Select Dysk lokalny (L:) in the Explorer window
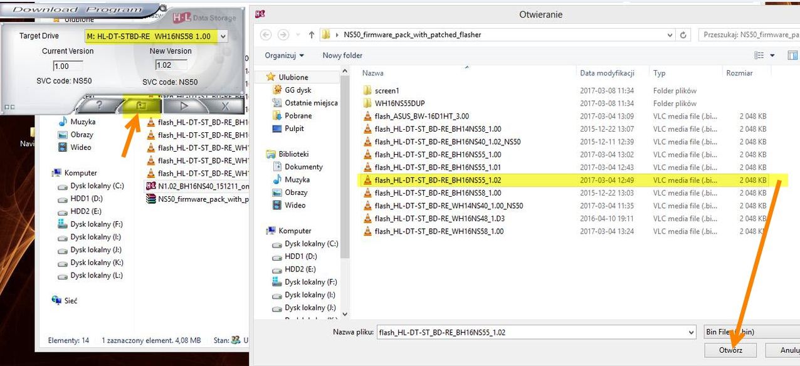The height and width of the screenshot is (366, 800). tap(90, 276)
